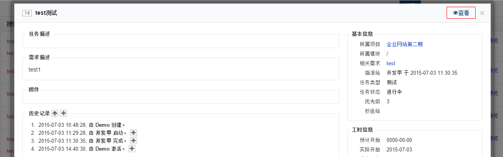Click the task ID 14 badge
Image resolution: width=503 pixels, height=157 pixels.
point(27,13)
